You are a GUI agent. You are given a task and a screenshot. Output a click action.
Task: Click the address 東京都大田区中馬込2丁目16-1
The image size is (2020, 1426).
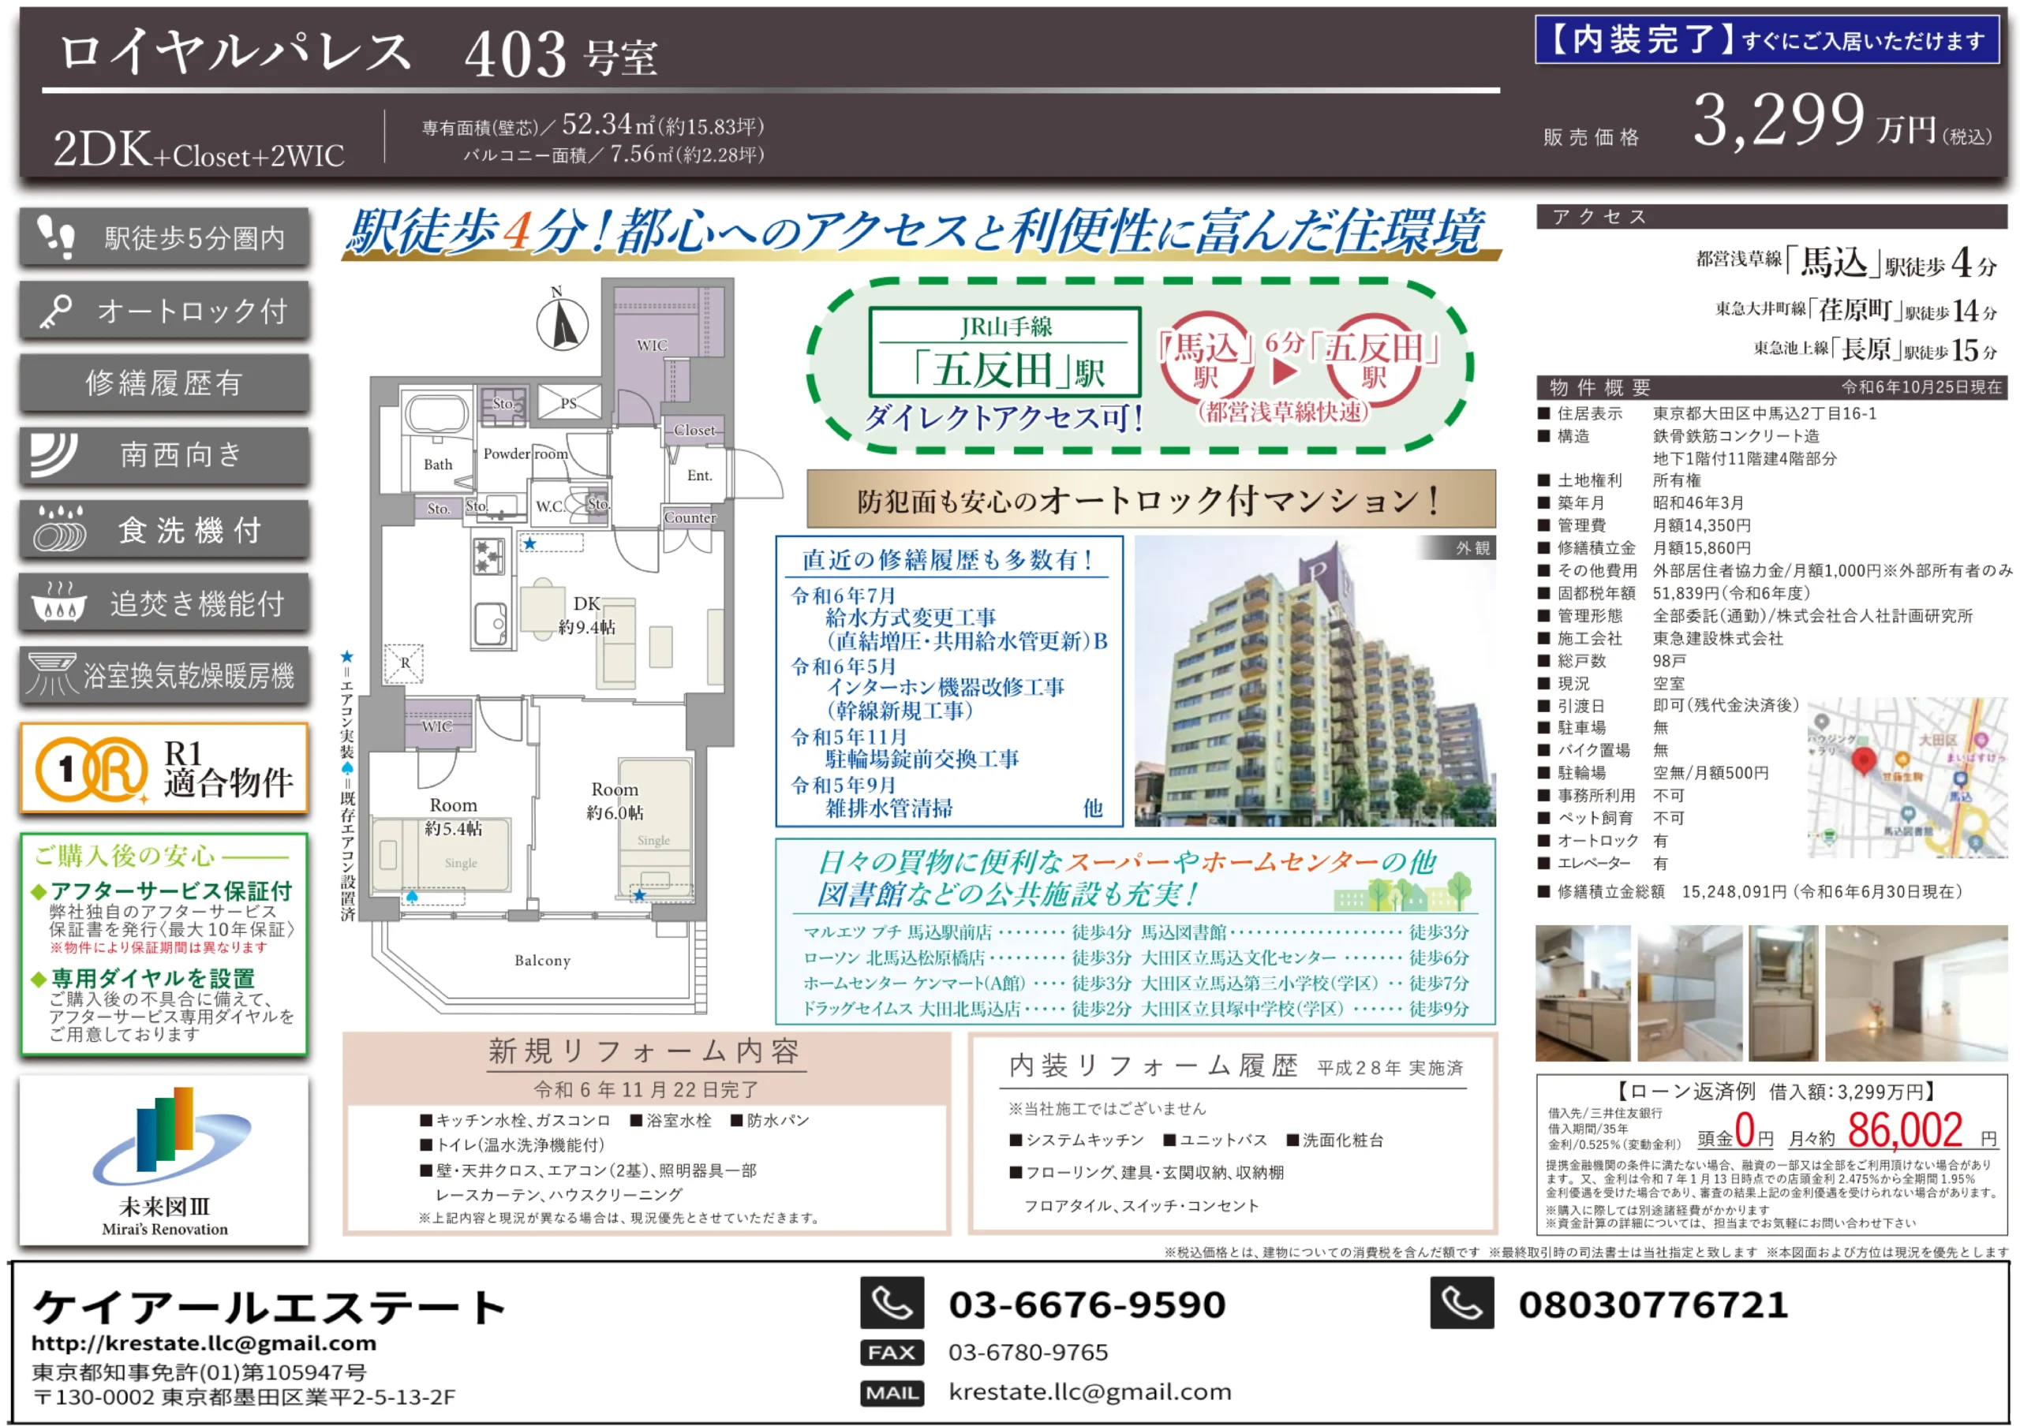click(1764, 413)
